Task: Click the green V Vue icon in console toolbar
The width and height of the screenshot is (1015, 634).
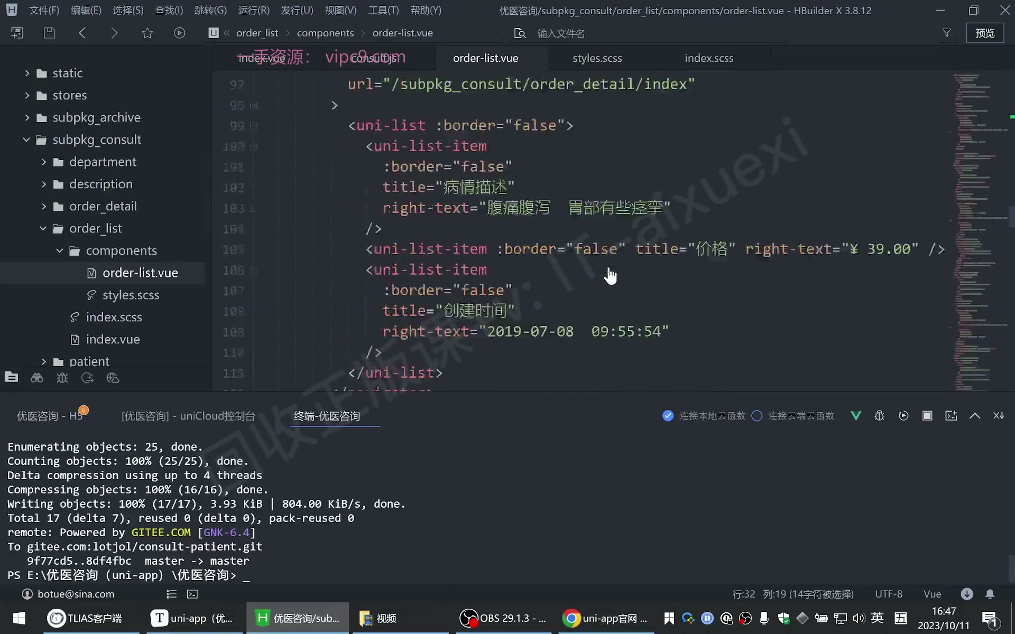Action: coord(856,416)
